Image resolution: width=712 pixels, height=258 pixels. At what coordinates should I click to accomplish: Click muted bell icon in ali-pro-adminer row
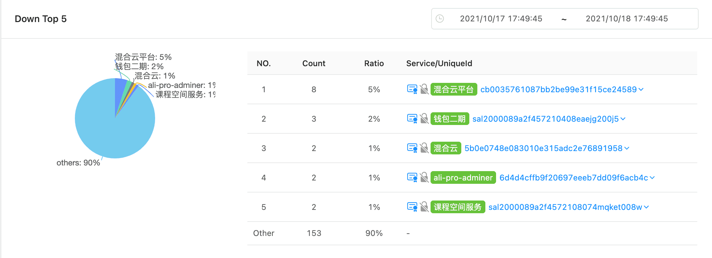pos(425,177)
